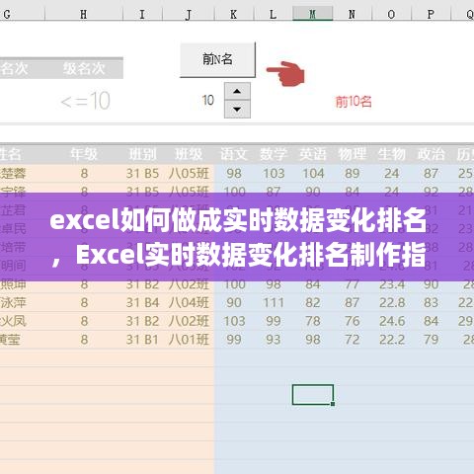
Task: Decrease the top-N value with the spinner down arrow
Action: coord(237,110)
